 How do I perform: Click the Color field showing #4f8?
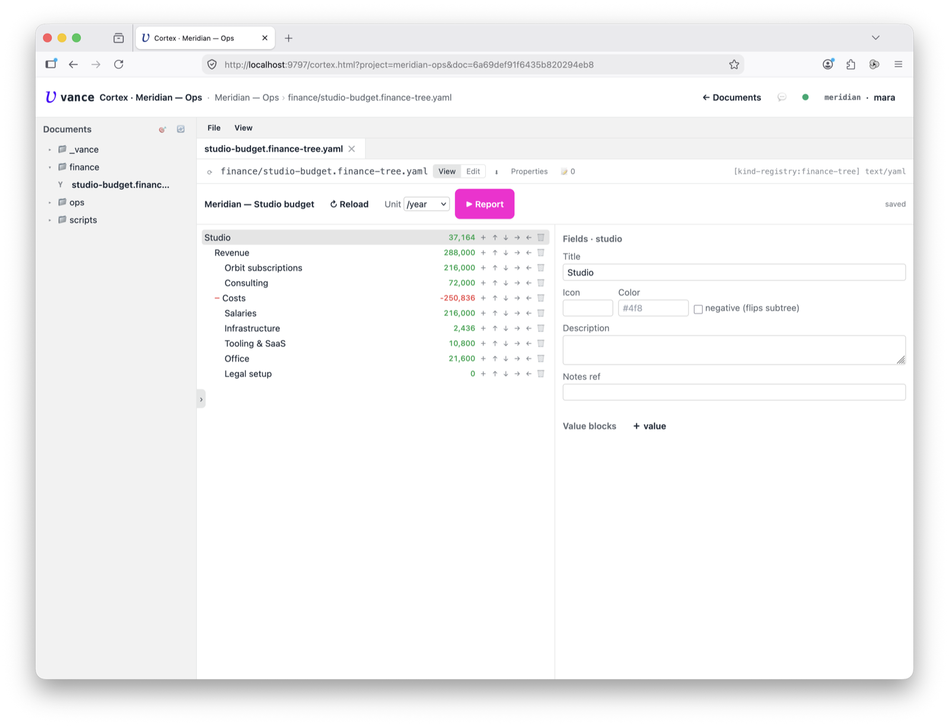click(653, 308)
